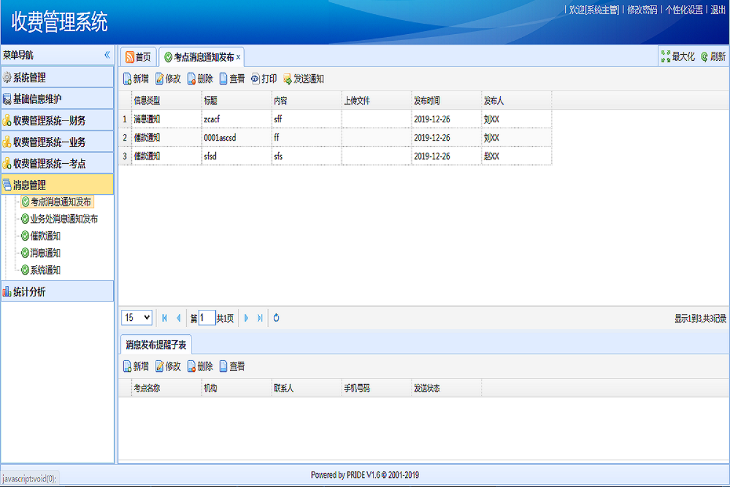
Task: Click the 发送通知 send notification icon
Action: (287, 79)
